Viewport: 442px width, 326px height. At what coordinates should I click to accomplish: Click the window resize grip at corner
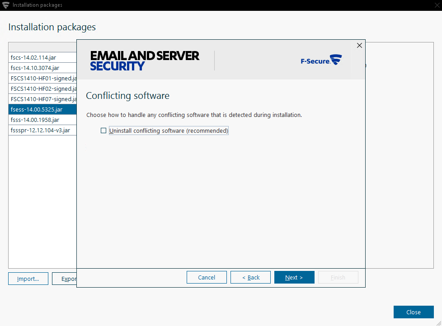pos(439,323)
